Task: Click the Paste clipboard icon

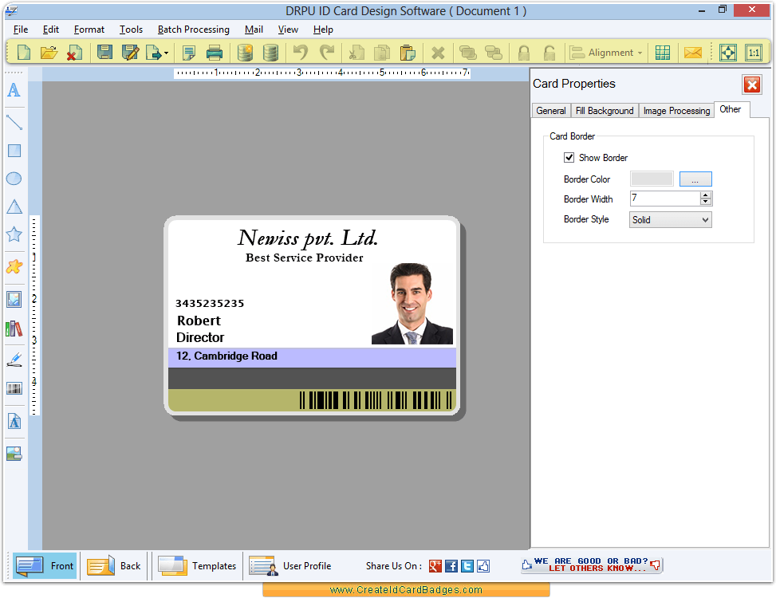Action: (408, 53)
